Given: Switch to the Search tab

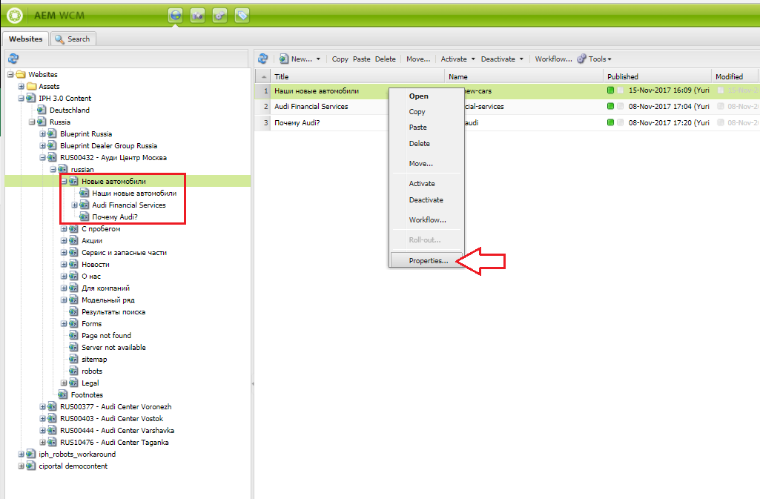Looking at the screenshot, I should tap(73, 39).
